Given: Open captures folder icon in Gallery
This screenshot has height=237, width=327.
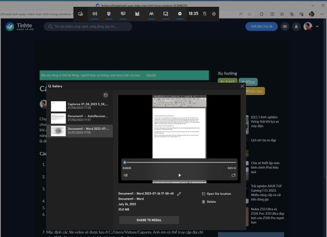Looking at the screenshot, I should click(x=106, y=95).
